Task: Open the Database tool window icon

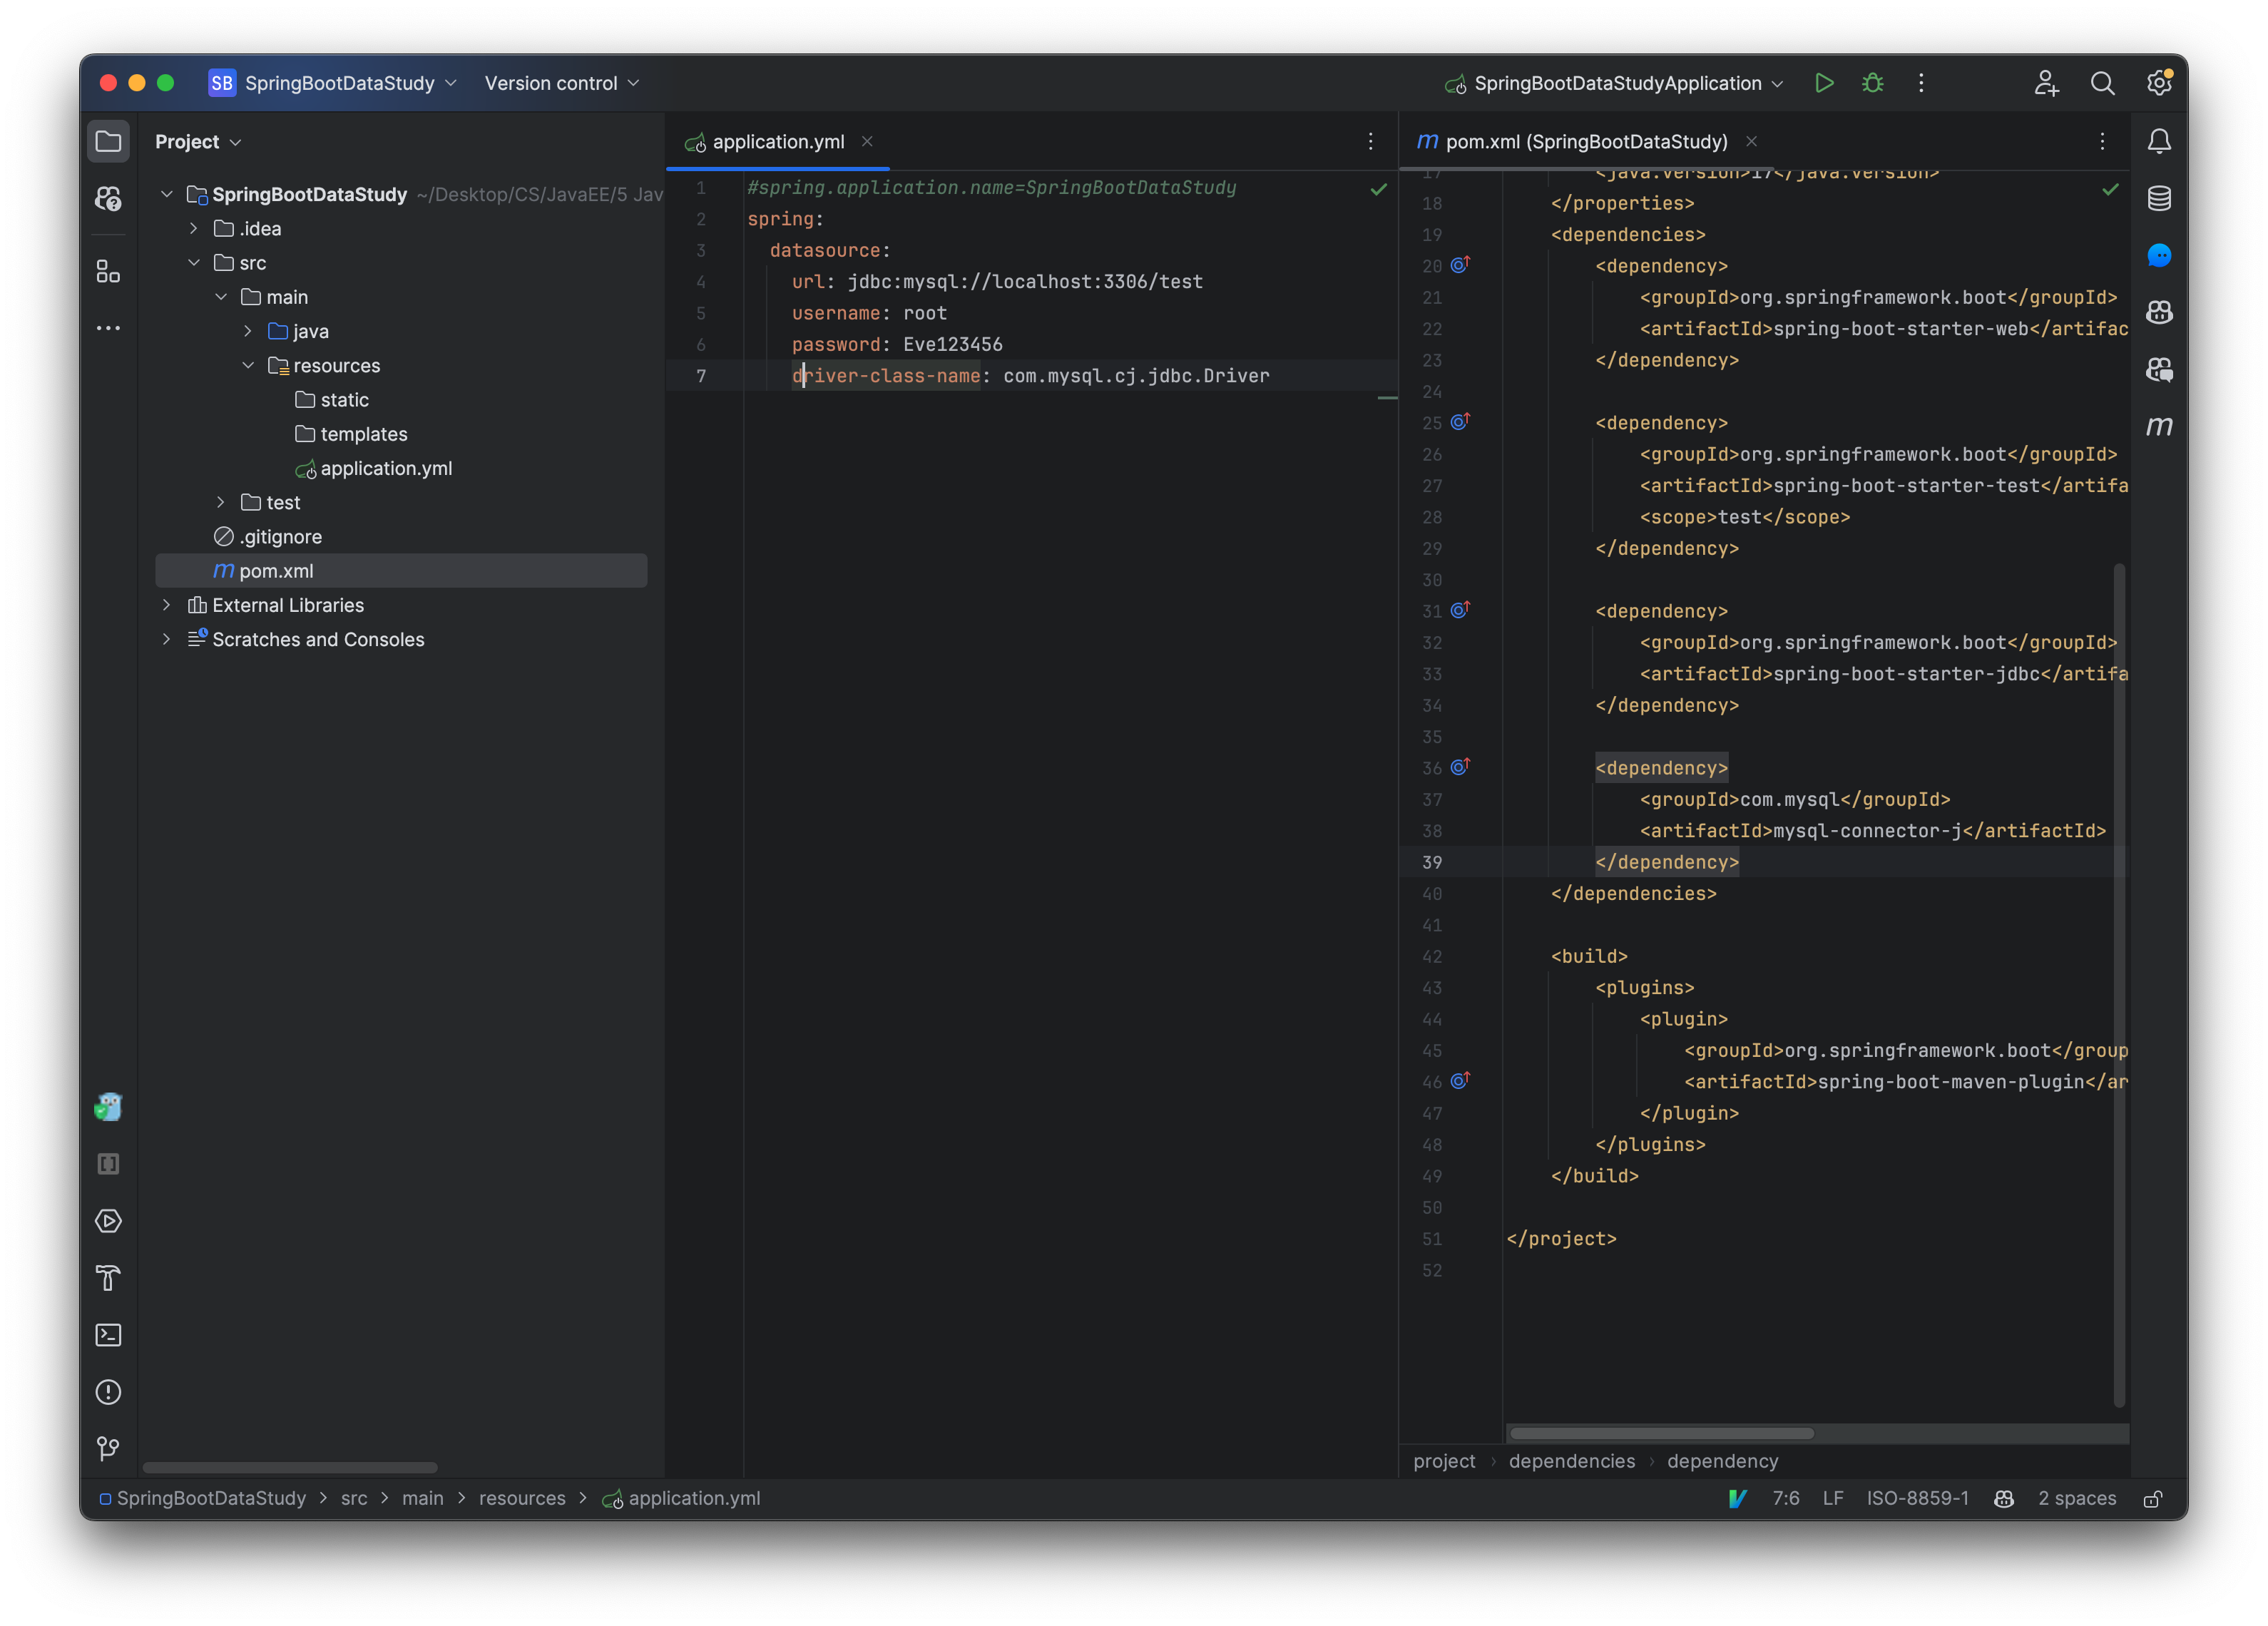Action: click(2159, 198)
